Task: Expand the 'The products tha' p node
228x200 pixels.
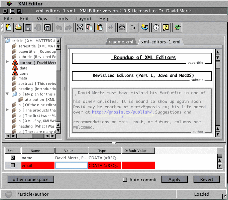Action: [x=7, y=110]
